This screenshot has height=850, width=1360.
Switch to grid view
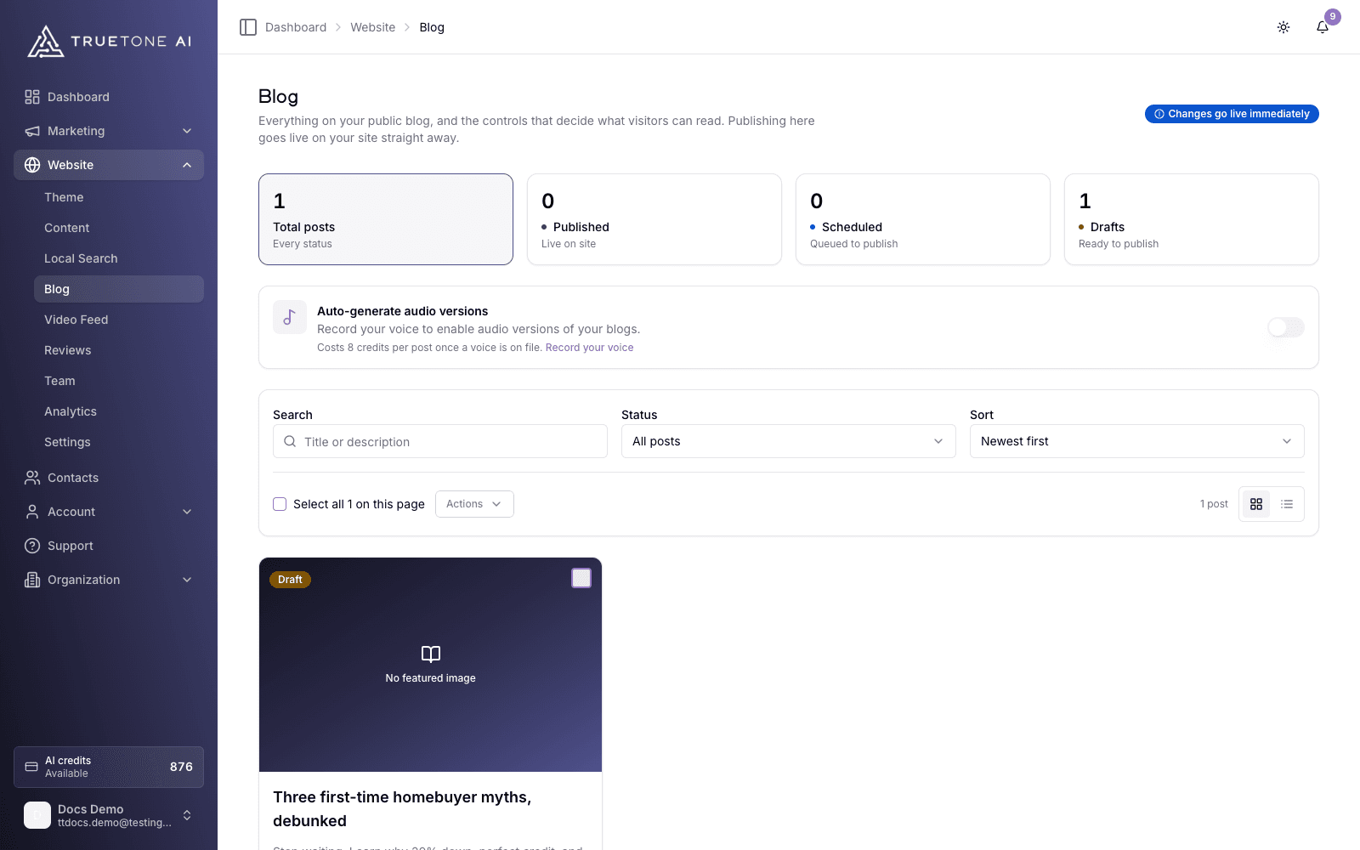tap(1256, 504)
